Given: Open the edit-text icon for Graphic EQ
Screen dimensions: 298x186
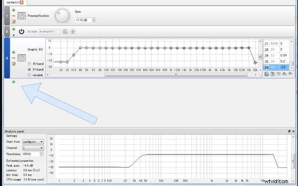Looking at the screenshot, I should pyautogui.click(x=13, y=63).
